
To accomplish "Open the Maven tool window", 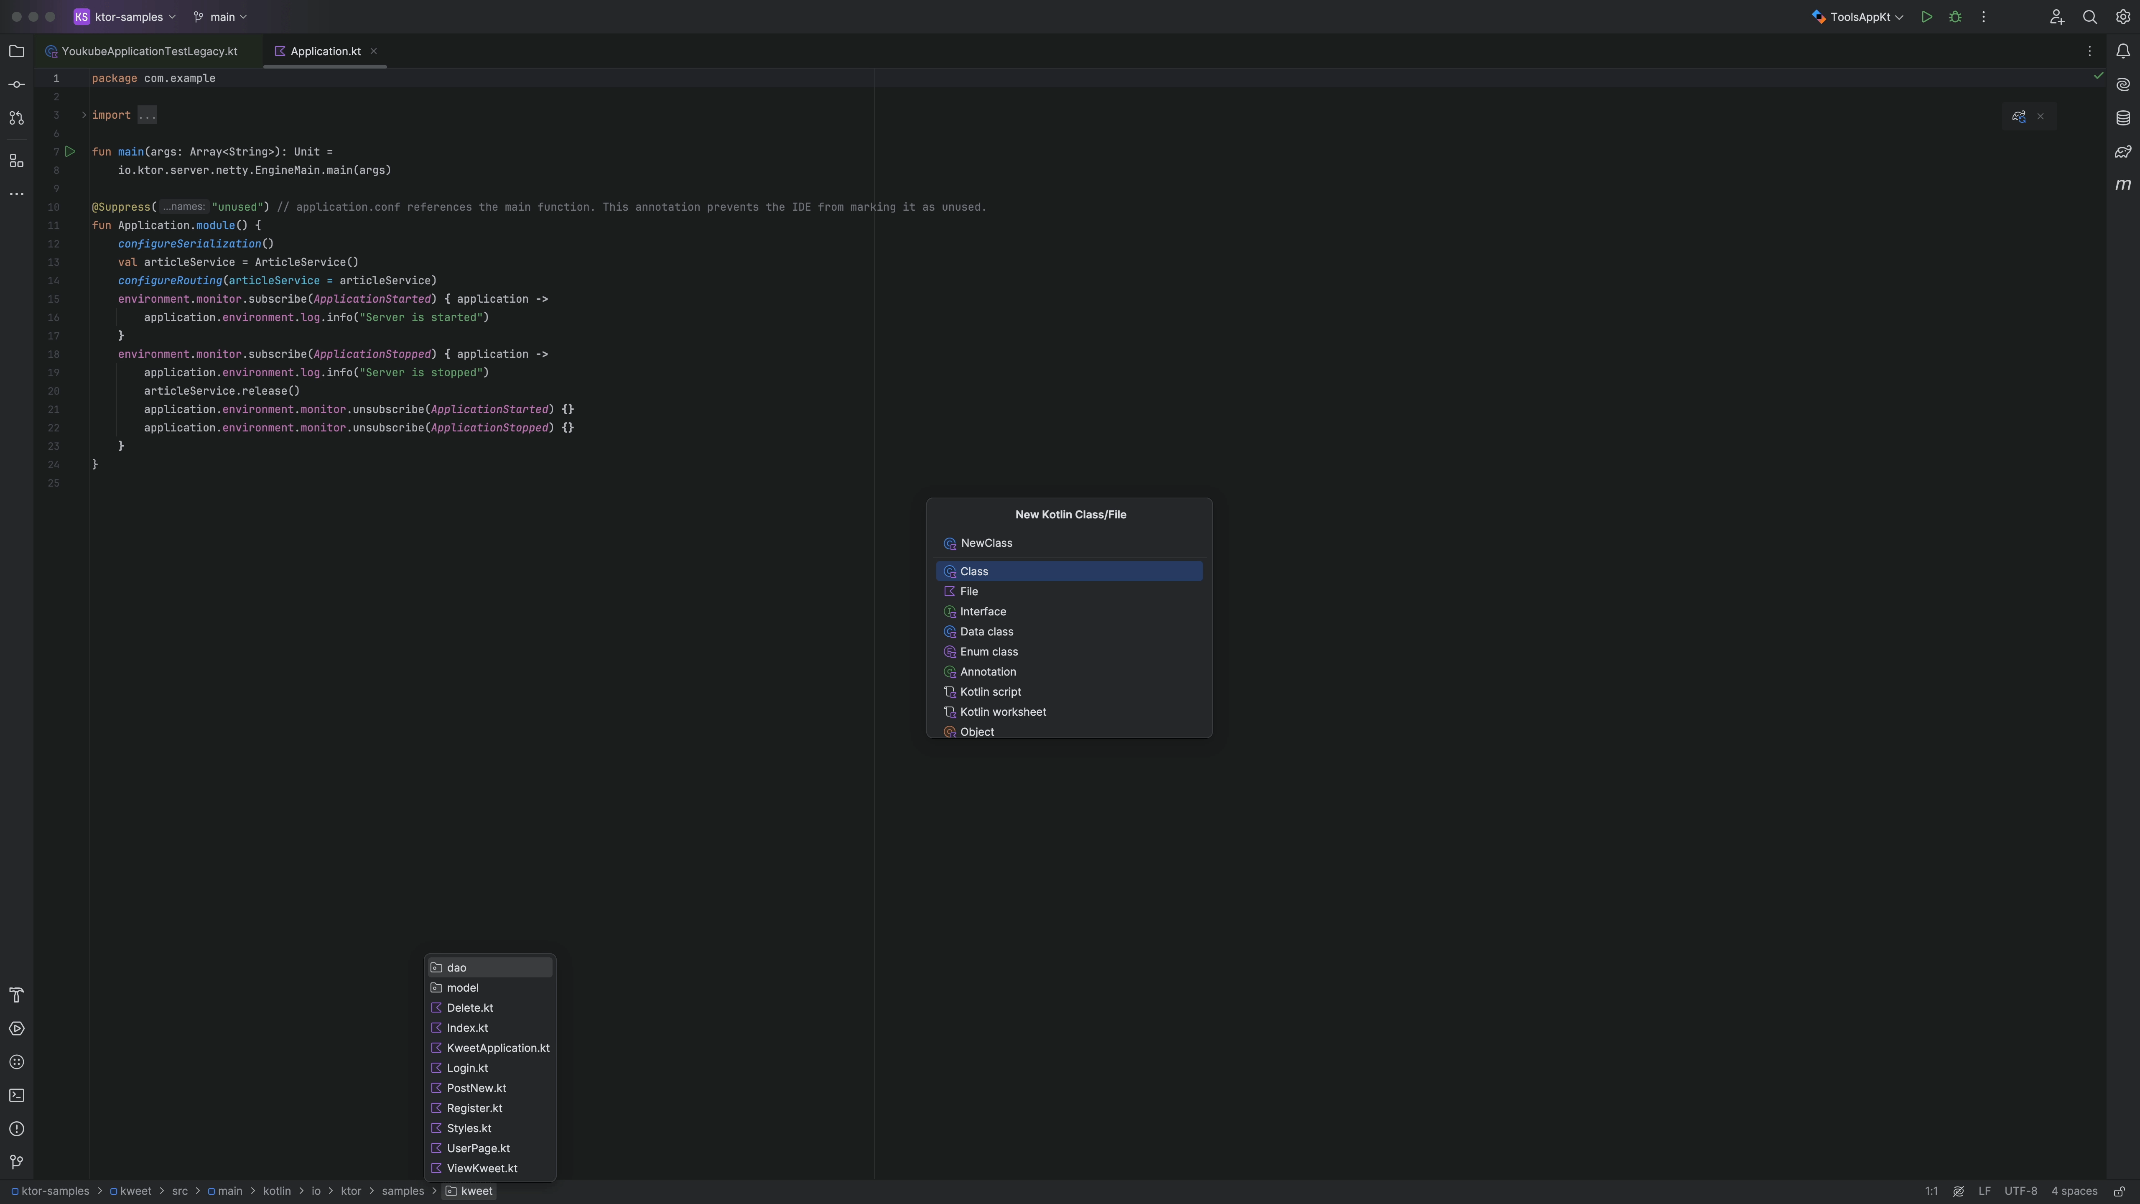I will [x=2123, y=185].
